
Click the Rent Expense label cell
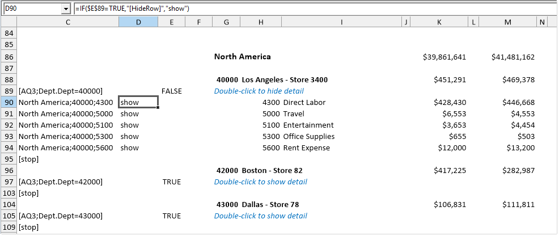[306, 148]
